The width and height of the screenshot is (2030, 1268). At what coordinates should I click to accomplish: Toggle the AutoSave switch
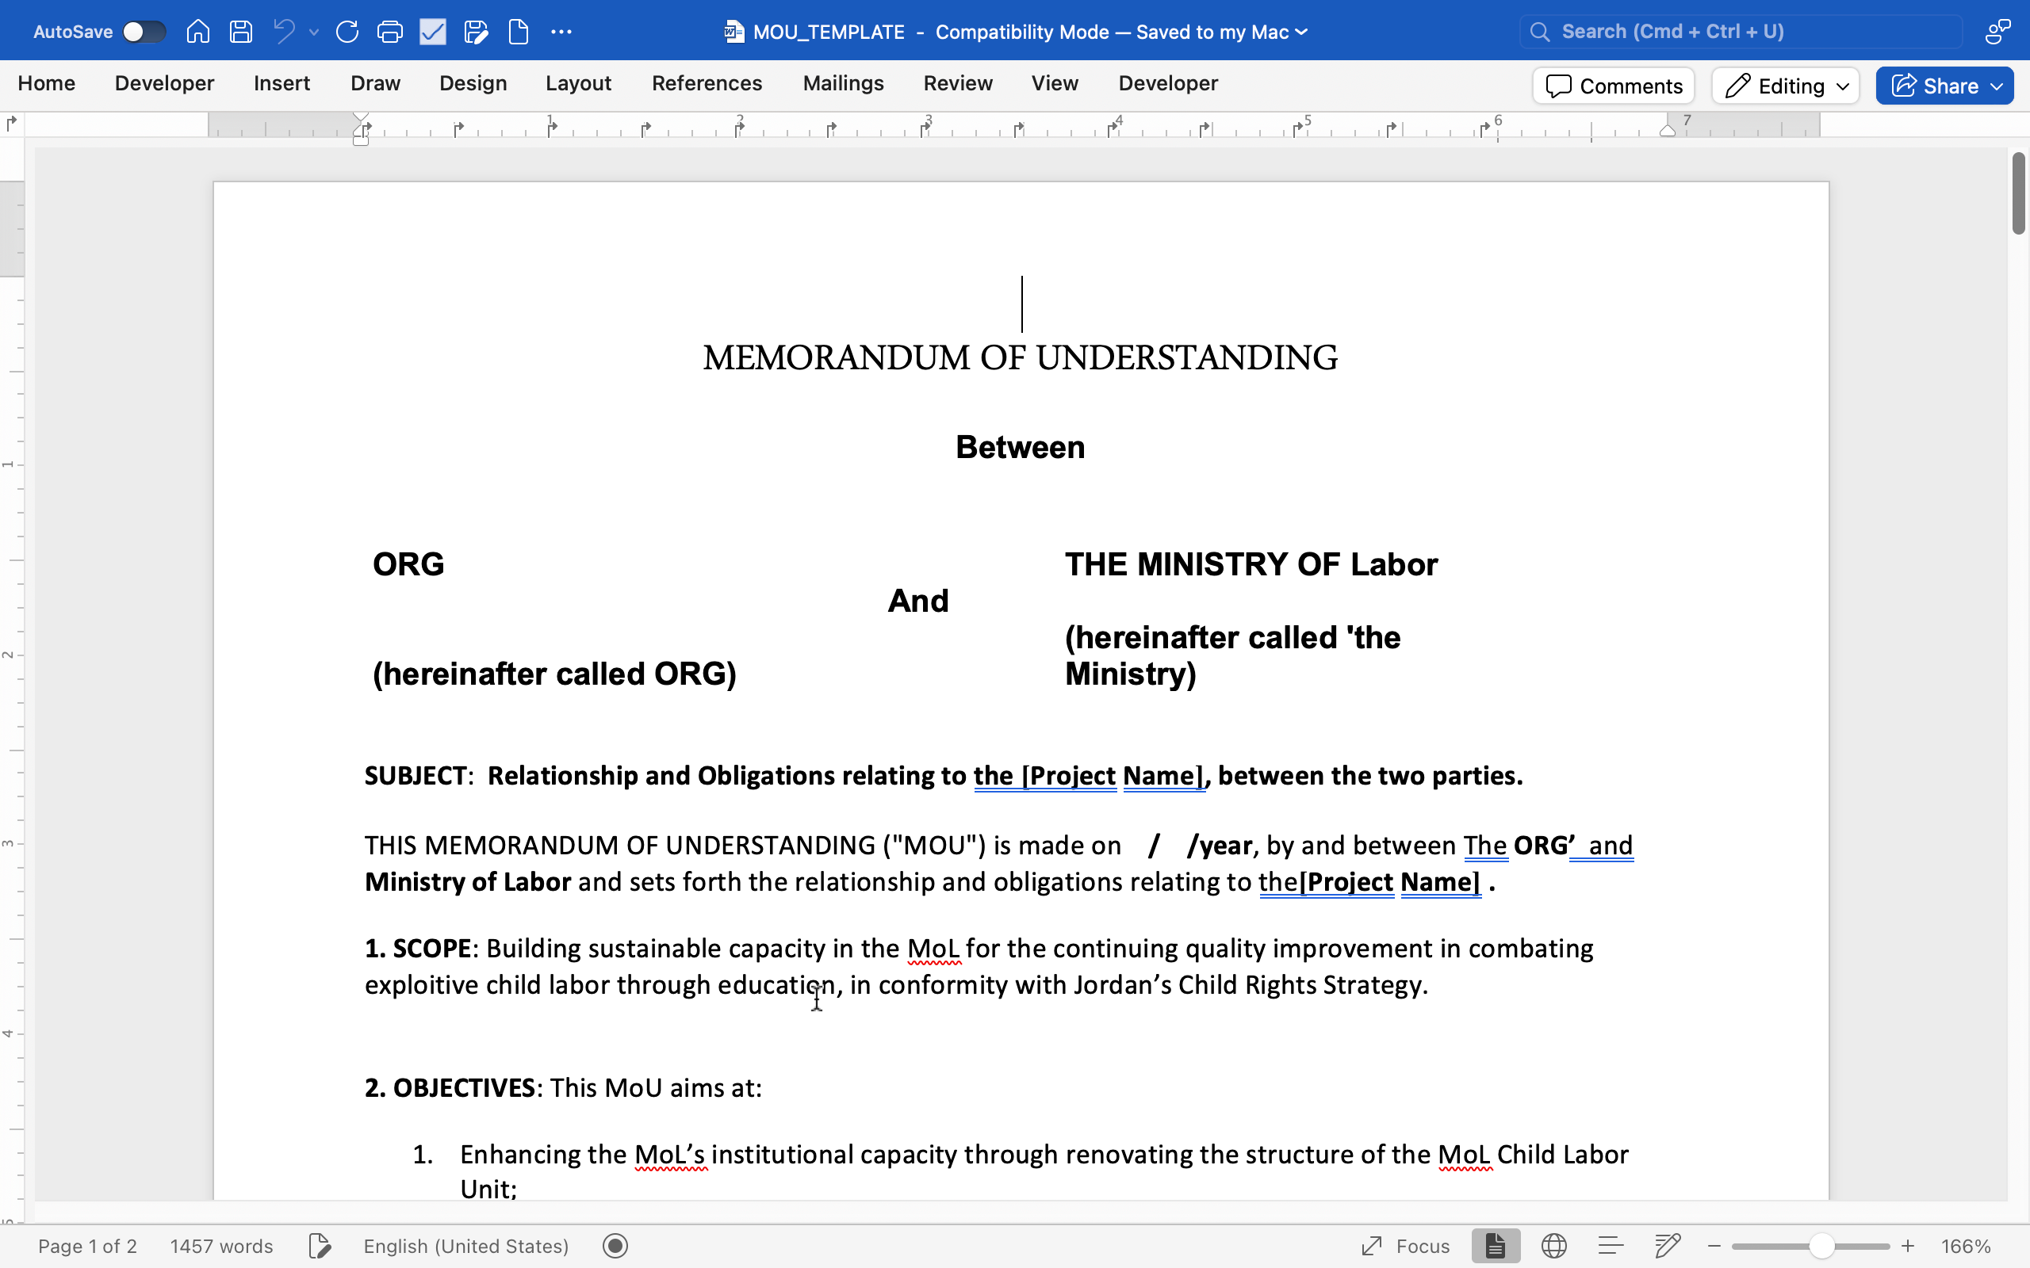[x=144, y=32]
